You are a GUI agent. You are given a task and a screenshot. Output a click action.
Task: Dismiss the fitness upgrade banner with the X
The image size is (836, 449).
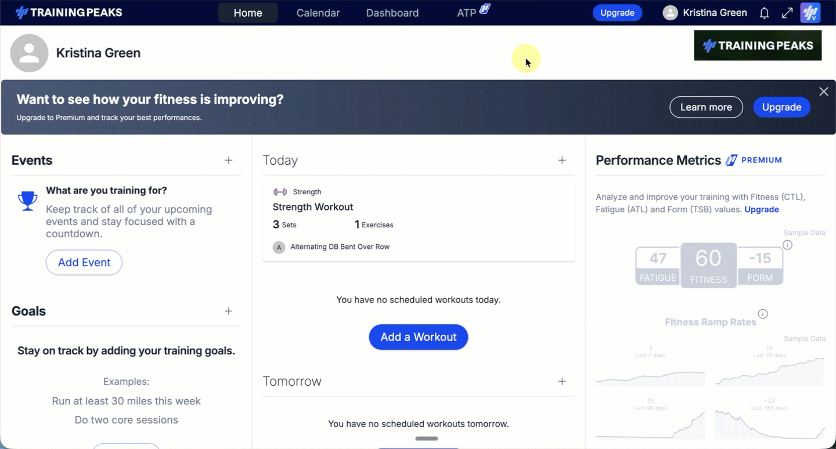[x=824, y=92]
